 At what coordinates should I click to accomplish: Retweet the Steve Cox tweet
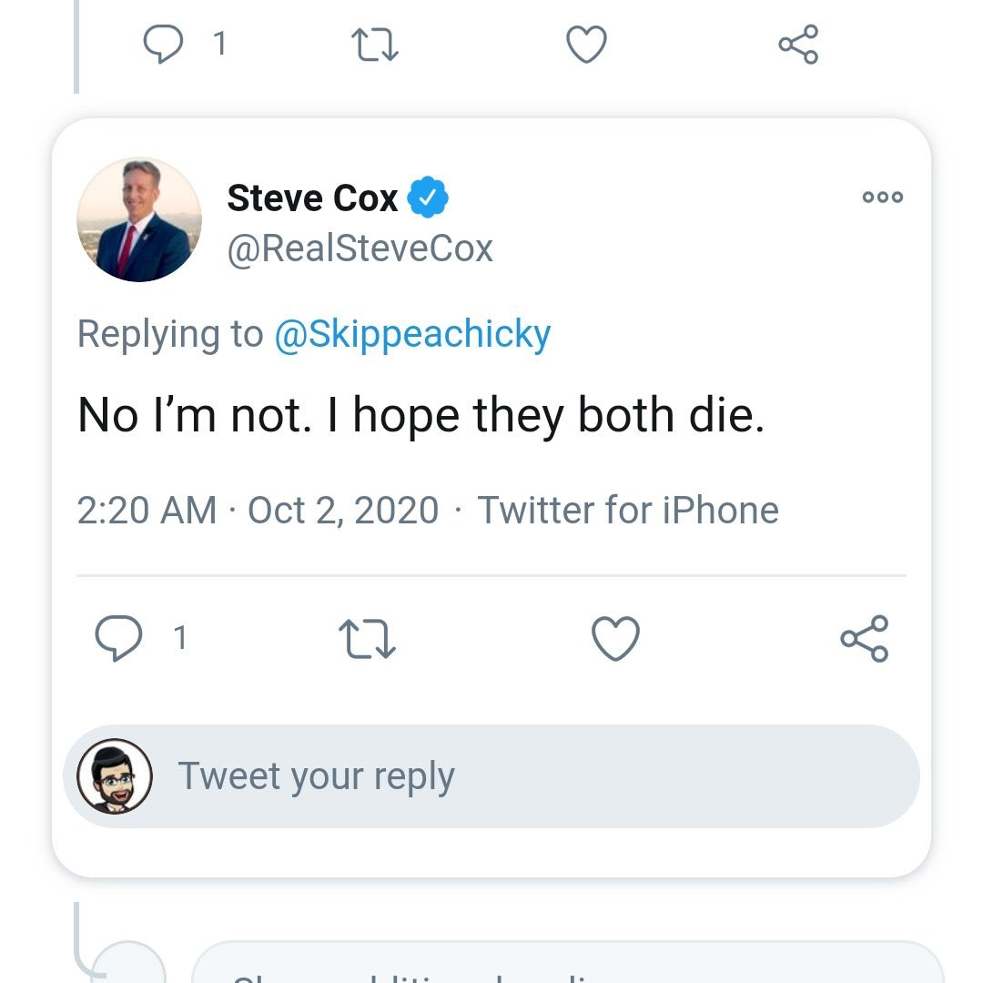click(x=367, y=639)
